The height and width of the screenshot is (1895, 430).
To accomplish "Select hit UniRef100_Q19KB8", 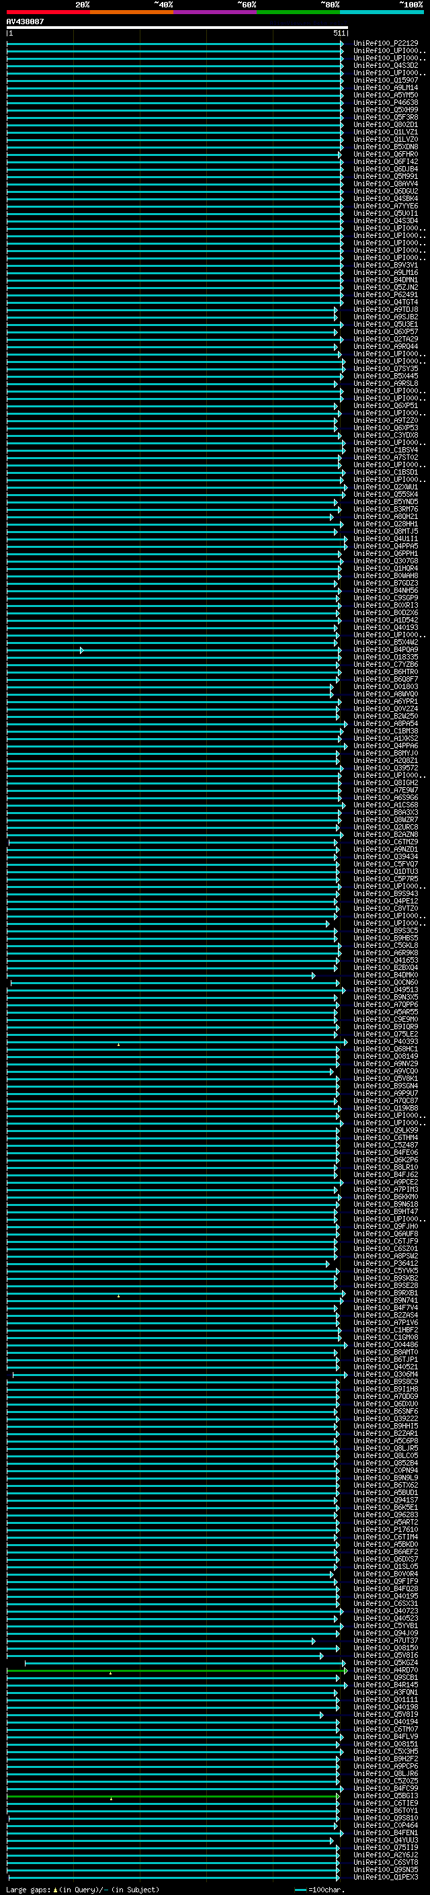I will [385, 1108].
